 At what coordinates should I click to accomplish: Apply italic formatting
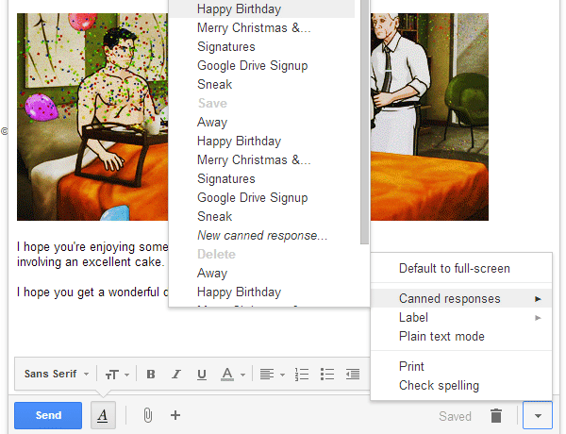(x=176, y=374)
